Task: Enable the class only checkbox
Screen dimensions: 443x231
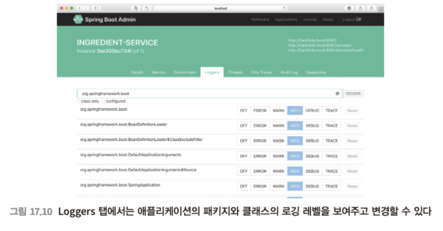Action: (x=78, y=101)
